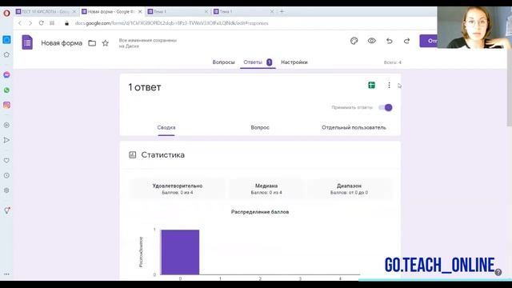Switch to the fourth browser tab Тема 1
The width and height of the screenshot is (512, 288).
click(243, 11)
